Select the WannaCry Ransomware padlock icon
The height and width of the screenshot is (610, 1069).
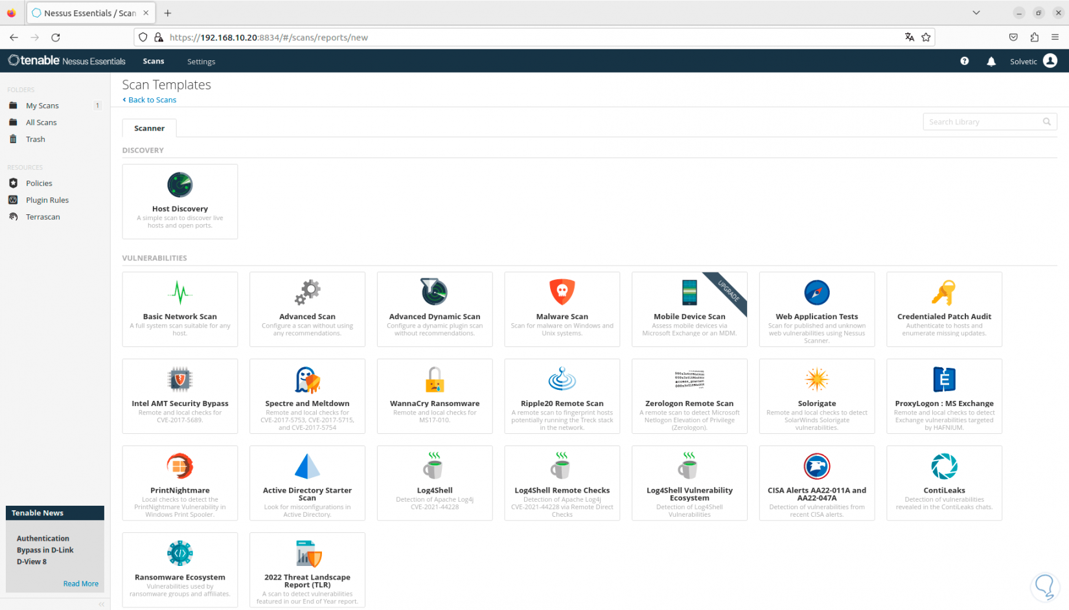point(435,379)
